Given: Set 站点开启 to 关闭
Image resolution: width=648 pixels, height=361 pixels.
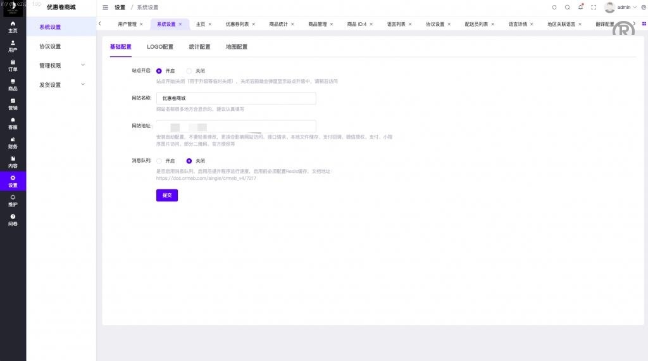Looking at the screenshot, I should [x=189, y=71].
